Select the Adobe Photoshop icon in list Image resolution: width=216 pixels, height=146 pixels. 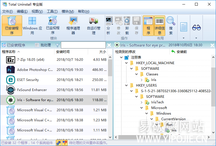[x=11, y=70]
